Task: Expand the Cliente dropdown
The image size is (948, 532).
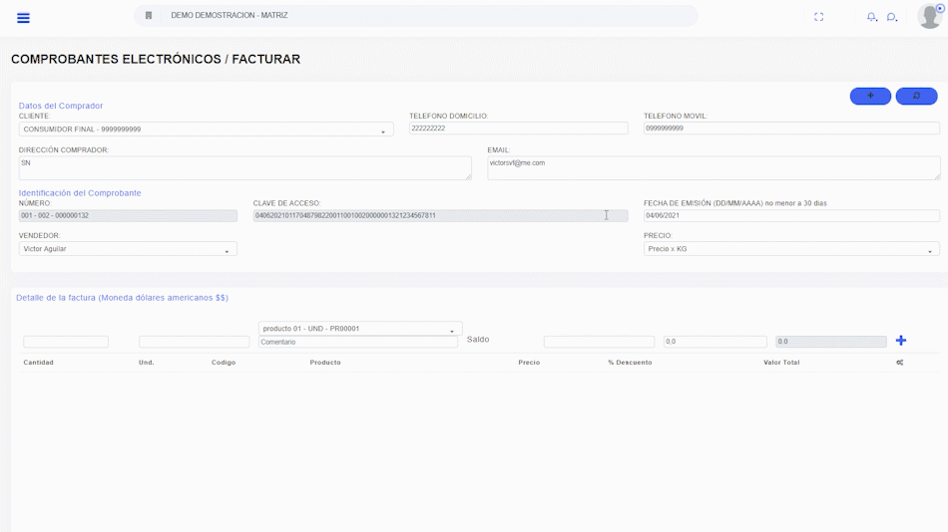Action: [x=206, y=130]
